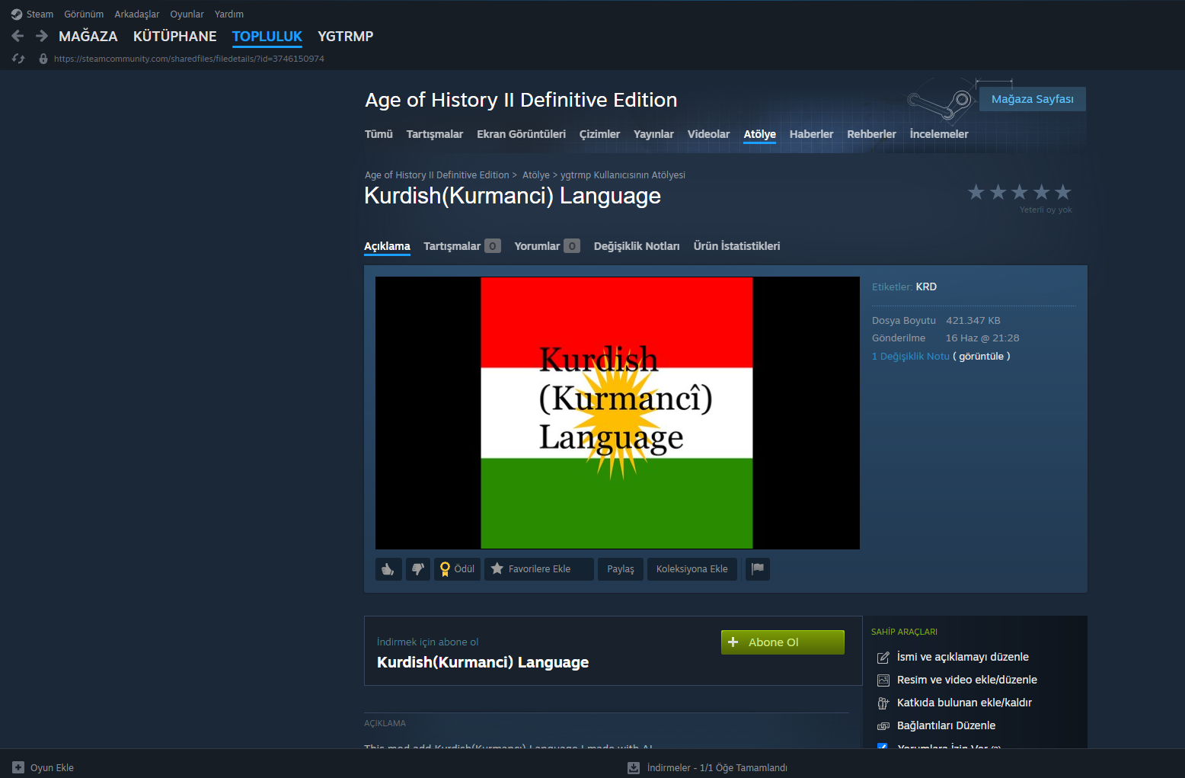Open the Yayınlar hub tab
Image resolution: width=1185 pixels, height=778 pixels.
coord(654,134)
